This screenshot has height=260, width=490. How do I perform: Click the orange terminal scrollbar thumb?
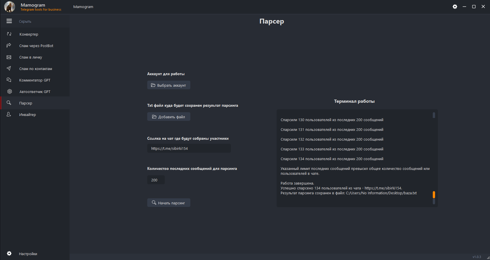pyautogui.click(x=434, y=195)
